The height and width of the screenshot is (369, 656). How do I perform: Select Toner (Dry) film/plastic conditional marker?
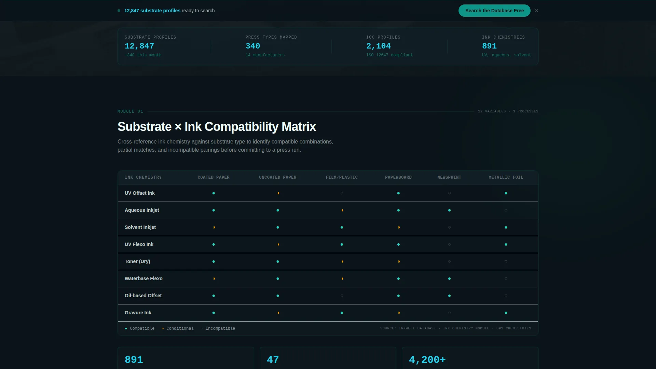(342, 262)
